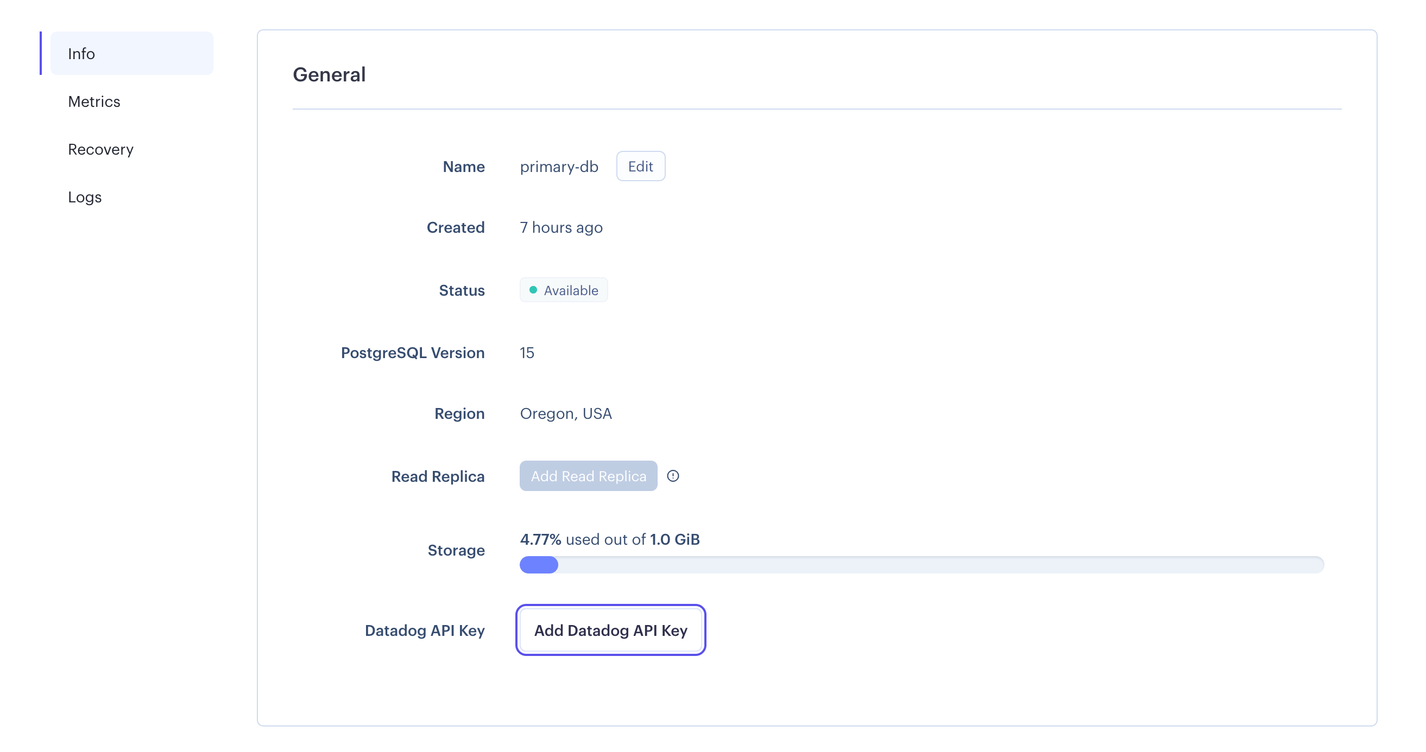Click the Available status badge

pyautogui.click(x=563, y=290)
